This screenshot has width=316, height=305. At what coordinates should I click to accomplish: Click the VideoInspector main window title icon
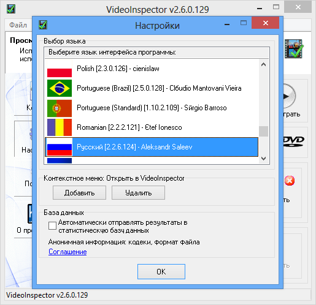coord(11,9)
